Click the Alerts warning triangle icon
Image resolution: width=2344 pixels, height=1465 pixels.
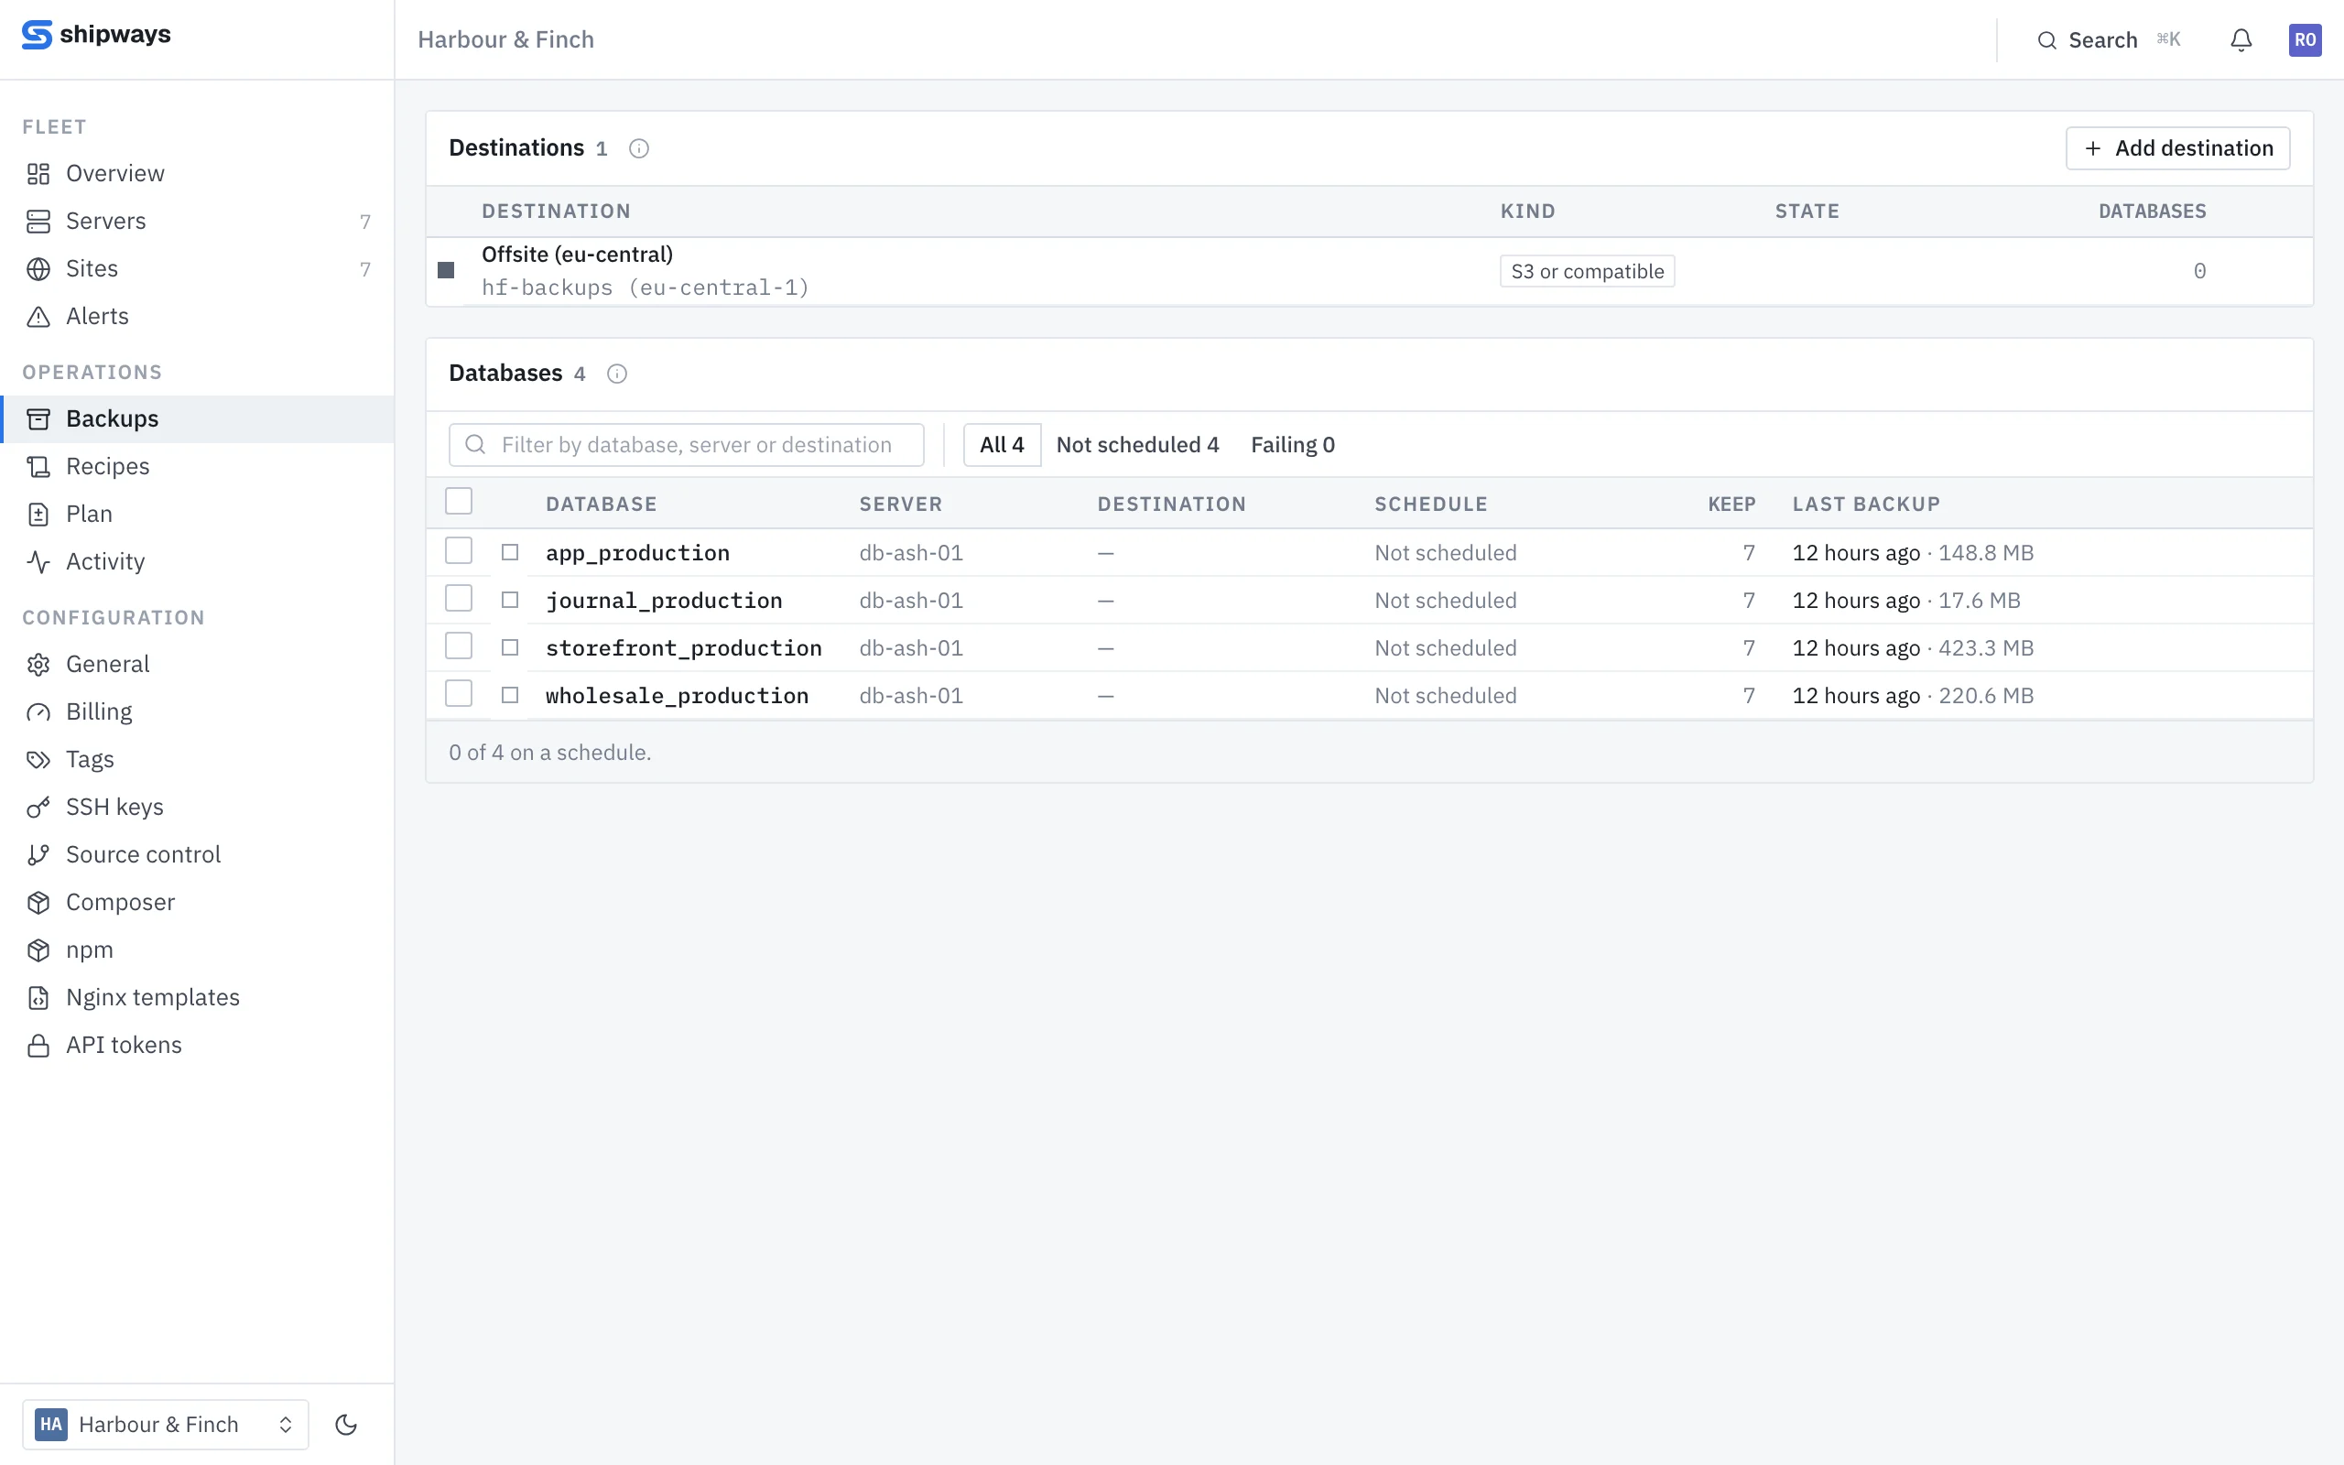tap(38, 317)
